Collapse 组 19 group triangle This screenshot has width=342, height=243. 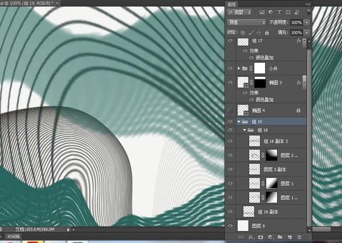click(x=239, y=122)
